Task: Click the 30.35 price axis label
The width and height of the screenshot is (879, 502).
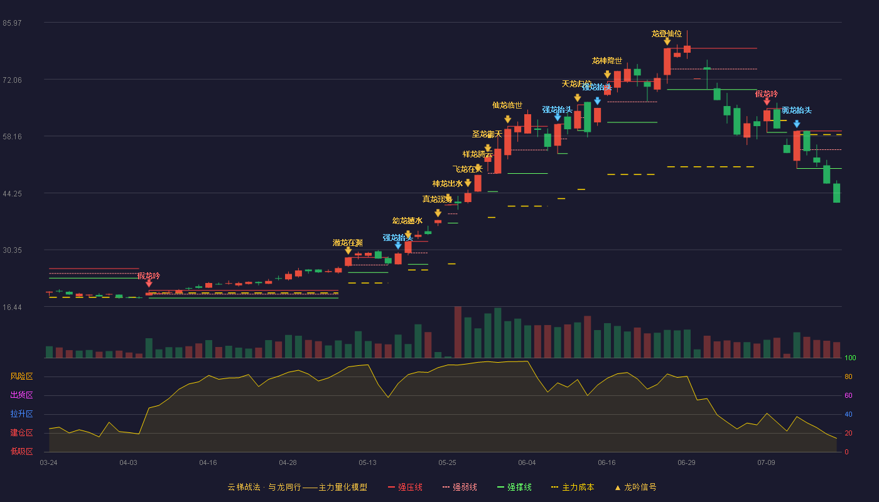Action: pyautogui.click(x=12, y=250)
